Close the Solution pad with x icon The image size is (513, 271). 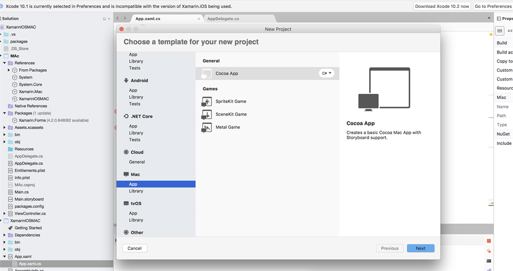[109, 19]
